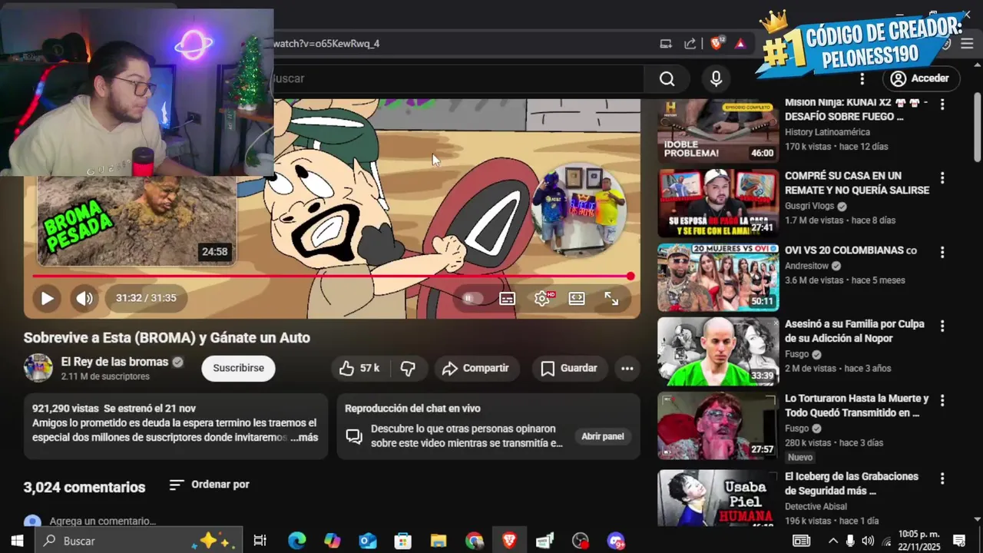This screenshot has width=983, height=553.
Task: Open File Explorer from taskbar
Action: coord(439,541)
